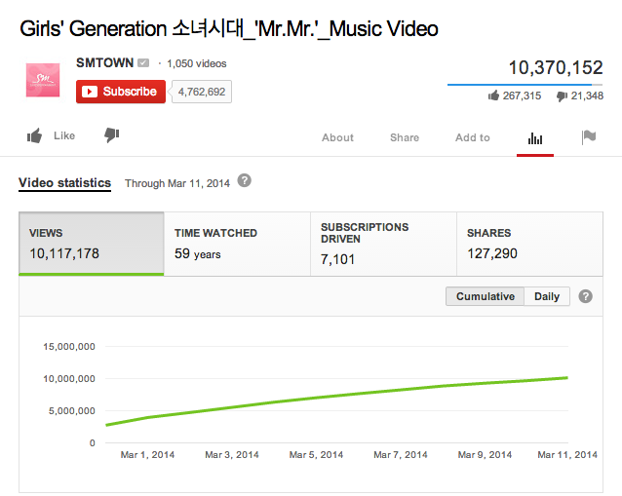Click the like/dislike ratio bar
The width and height of the screenshot is (622, 496).
pyautogui.click(x=525, y=85)
